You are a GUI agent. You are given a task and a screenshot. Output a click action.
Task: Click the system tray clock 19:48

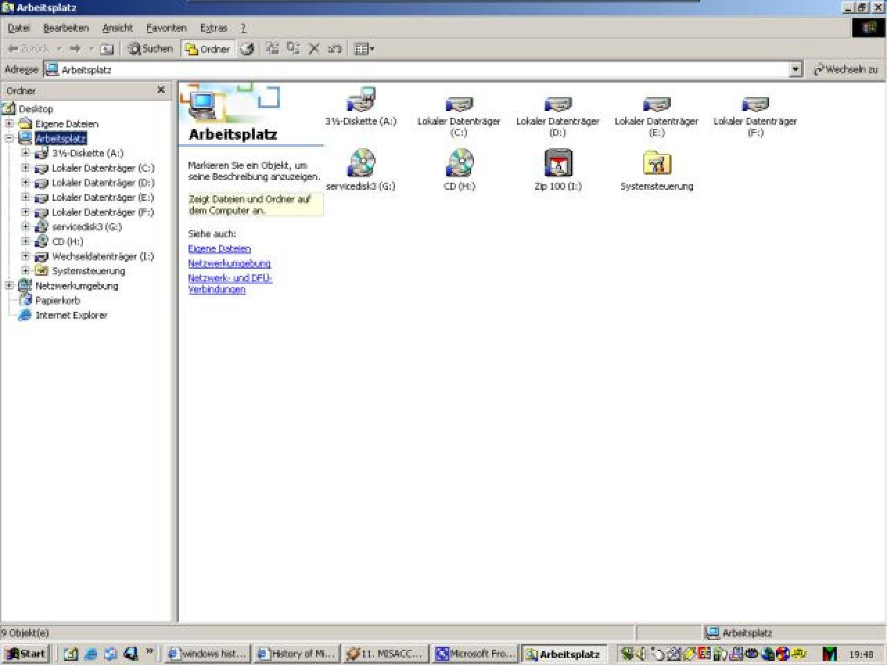tap(861, 654)
